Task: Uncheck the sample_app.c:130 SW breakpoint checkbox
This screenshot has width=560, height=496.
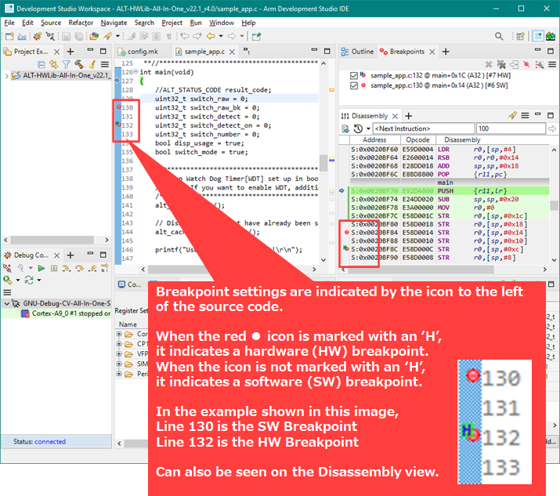Action: pos(355,85)
